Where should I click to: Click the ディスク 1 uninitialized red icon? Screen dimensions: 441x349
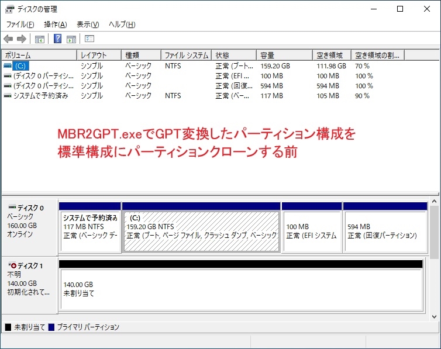[x=12, y=265]
